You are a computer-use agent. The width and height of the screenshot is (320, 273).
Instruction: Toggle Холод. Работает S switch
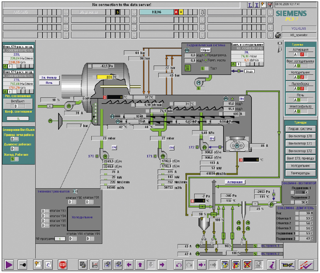[x=15, y=159]
